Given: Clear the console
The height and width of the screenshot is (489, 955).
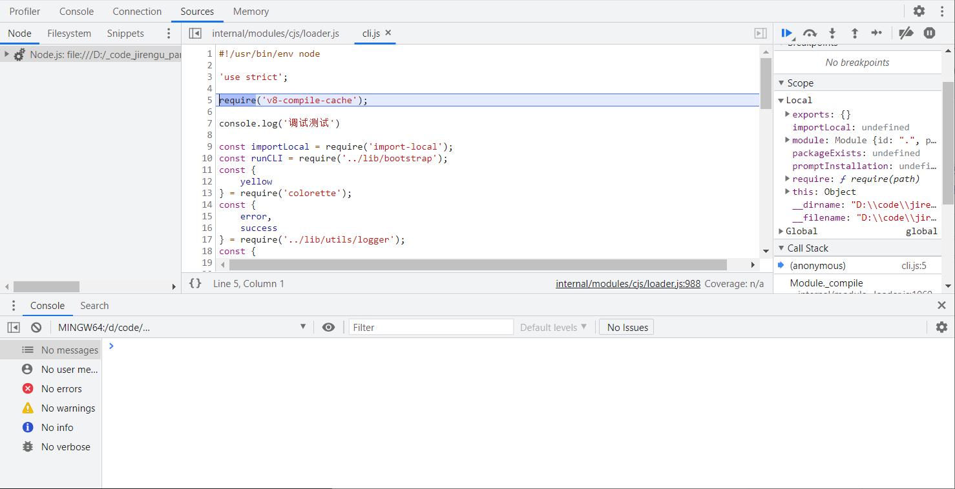Looking at the screenshot, I should coord(36,327).
